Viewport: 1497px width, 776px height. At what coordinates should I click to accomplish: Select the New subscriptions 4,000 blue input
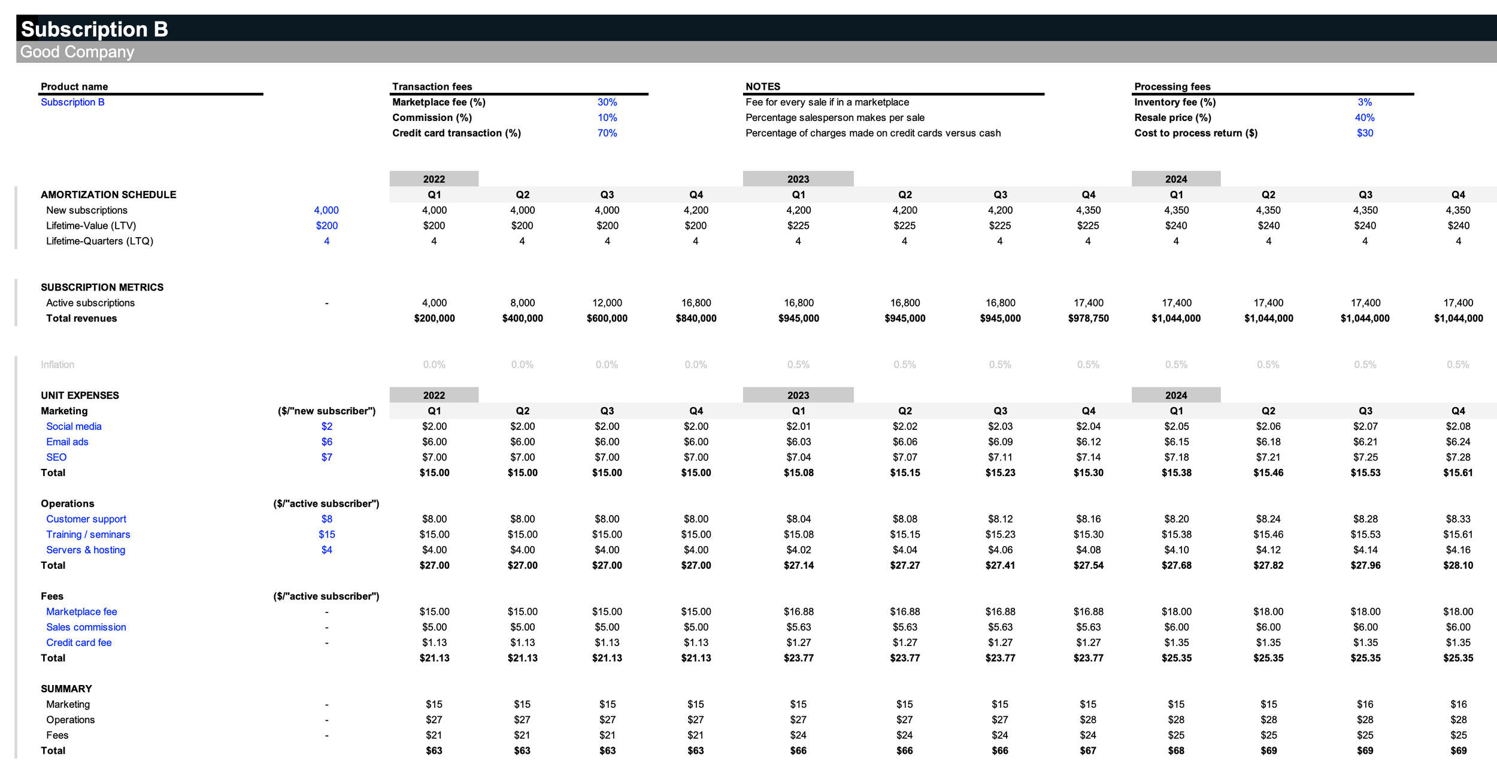point(326,210)
